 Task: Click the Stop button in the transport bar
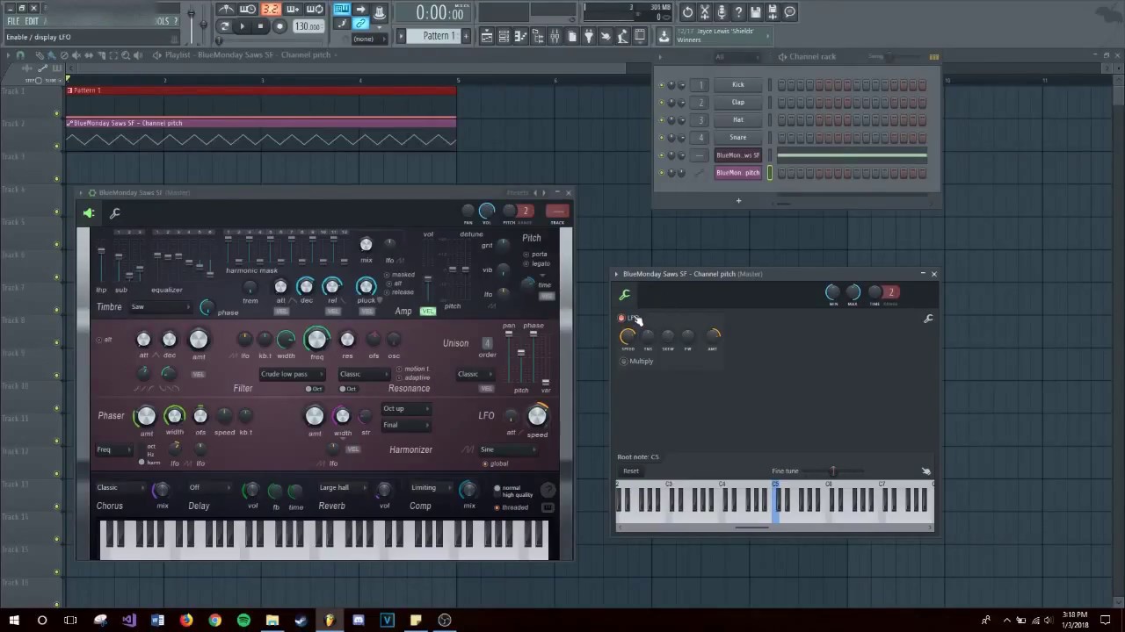[x=260, y=26]
